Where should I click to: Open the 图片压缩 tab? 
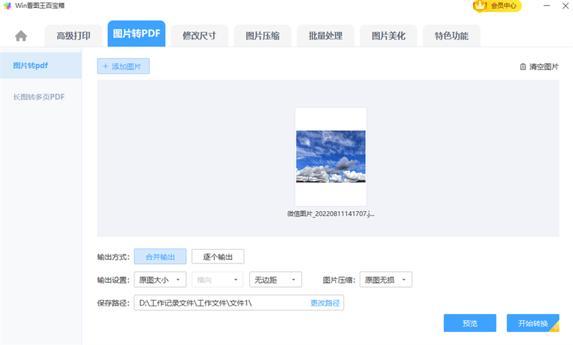[x=262, y=36]
